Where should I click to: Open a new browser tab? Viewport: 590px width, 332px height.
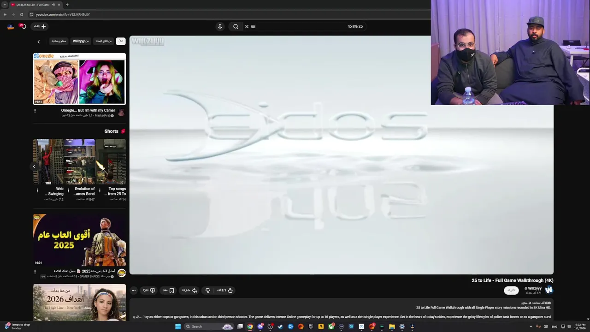(67, 5)
